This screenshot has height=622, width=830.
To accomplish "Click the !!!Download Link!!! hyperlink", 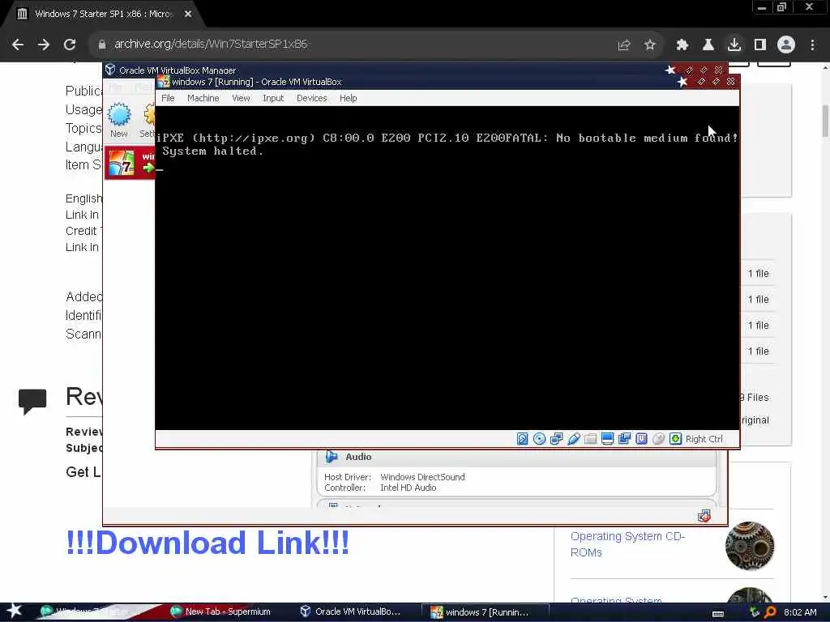I will (207, 543).
